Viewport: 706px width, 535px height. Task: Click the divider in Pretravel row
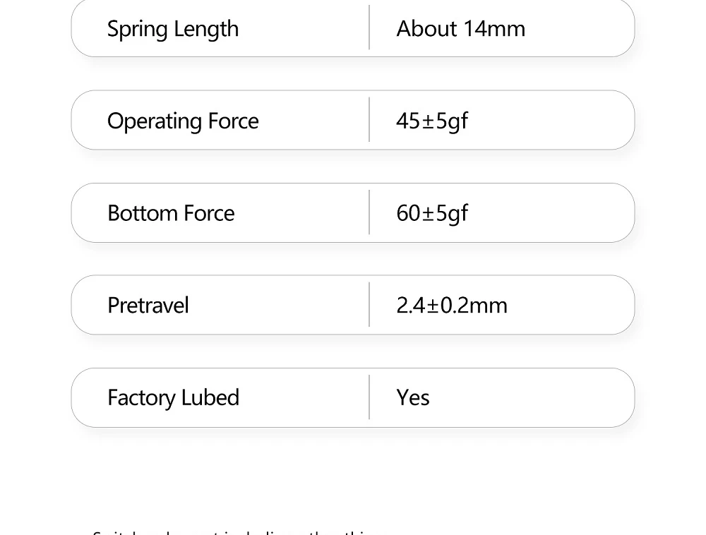pyautogui.click(x=369, y=305)
